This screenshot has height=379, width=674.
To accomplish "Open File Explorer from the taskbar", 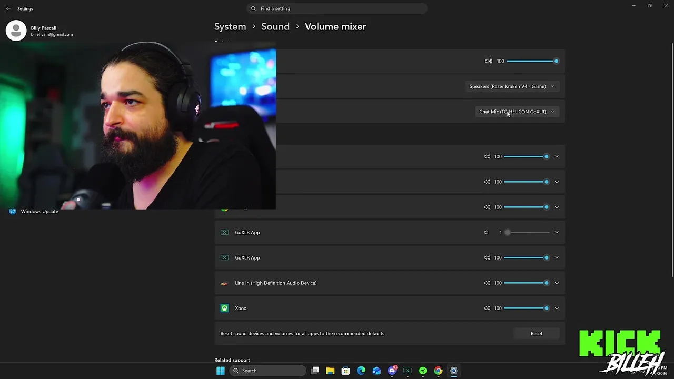I will click(330, 371).
